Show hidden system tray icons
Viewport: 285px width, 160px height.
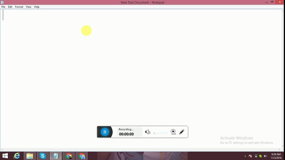245,156
